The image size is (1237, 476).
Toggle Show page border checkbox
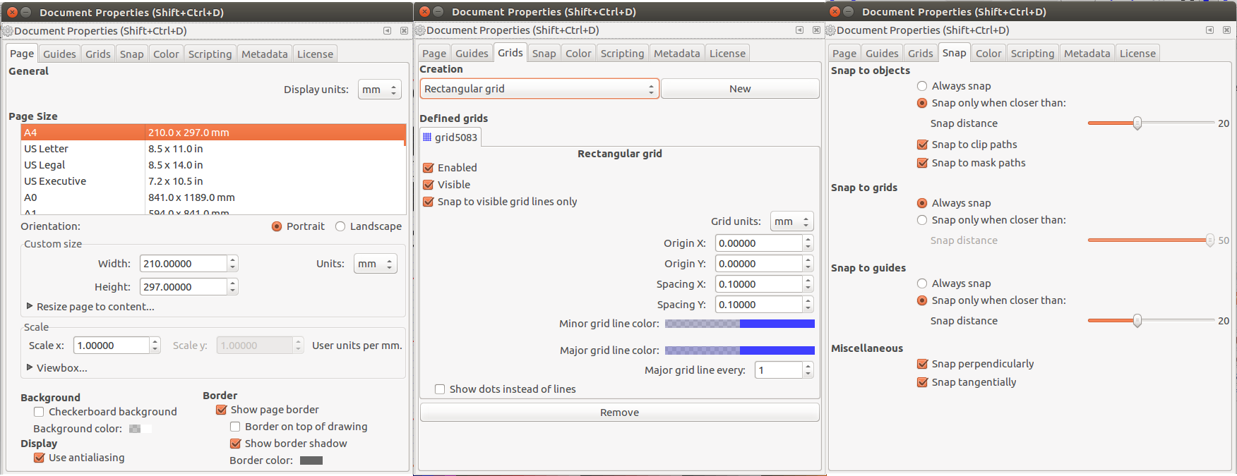221,410
